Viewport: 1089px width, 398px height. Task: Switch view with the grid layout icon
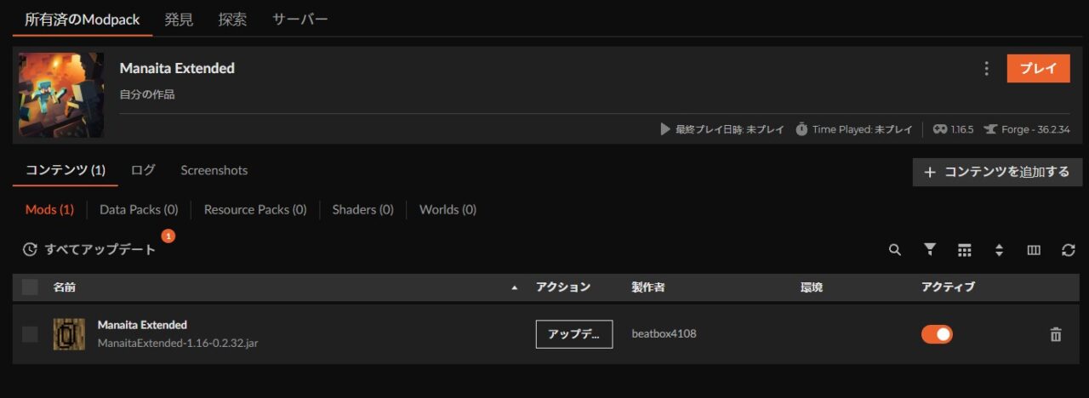click(x=964, y=250)
